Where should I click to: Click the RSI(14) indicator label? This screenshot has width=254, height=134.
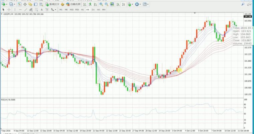tap(9, 100)
